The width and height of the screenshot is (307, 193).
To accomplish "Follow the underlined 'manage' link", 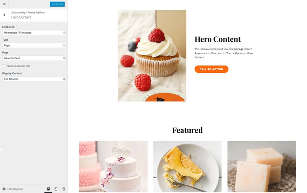I will [238, 49].
